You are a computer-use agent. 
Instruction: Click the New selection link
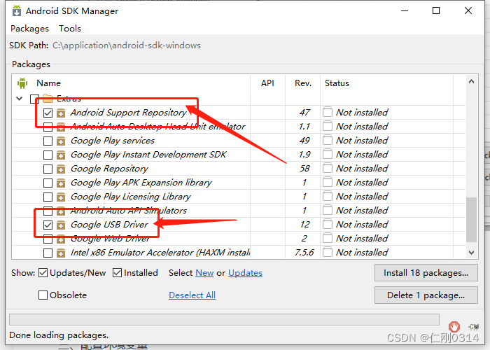(x=204, y=273)
